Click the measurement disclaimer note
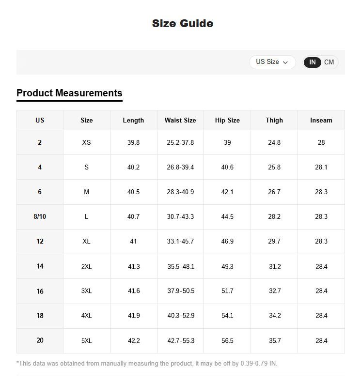 coord(147,363)
